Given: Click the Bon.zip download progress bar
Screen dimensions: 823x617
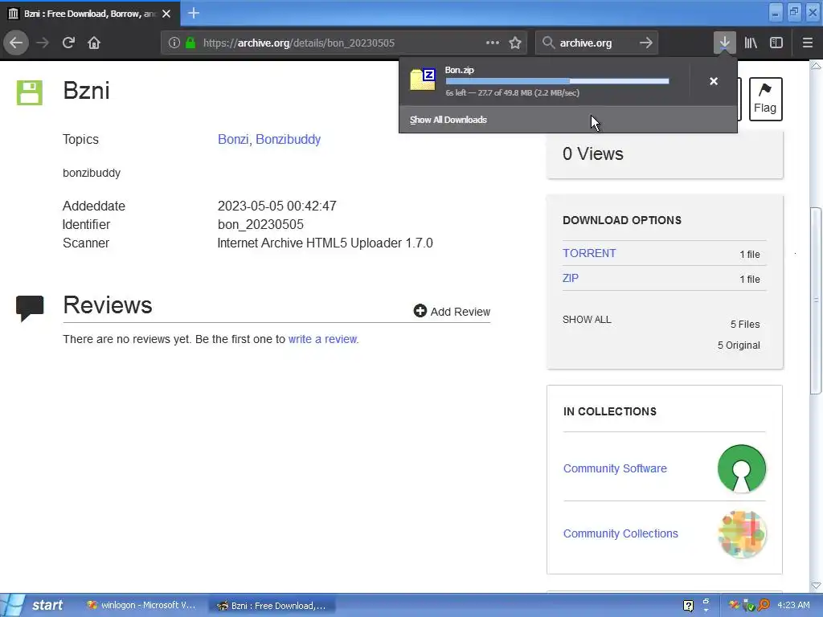Looking at the screenshot, I should coord(557,81).
